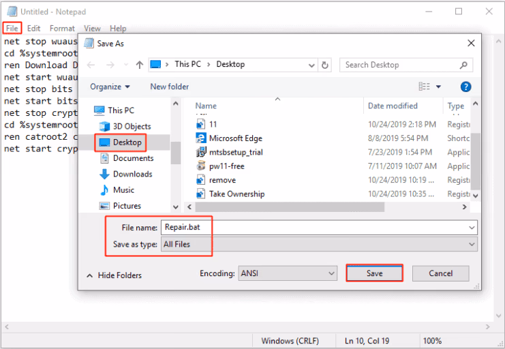The height and width of the screenshot is (349, 505).
Task: Click the Back navigation arrow
Action: coord(91,65)
